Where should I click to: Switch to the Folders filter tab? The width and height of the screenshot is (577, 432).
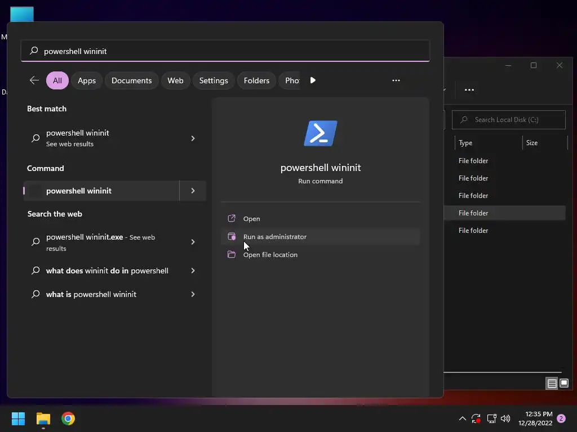click(x=256, y=80)
